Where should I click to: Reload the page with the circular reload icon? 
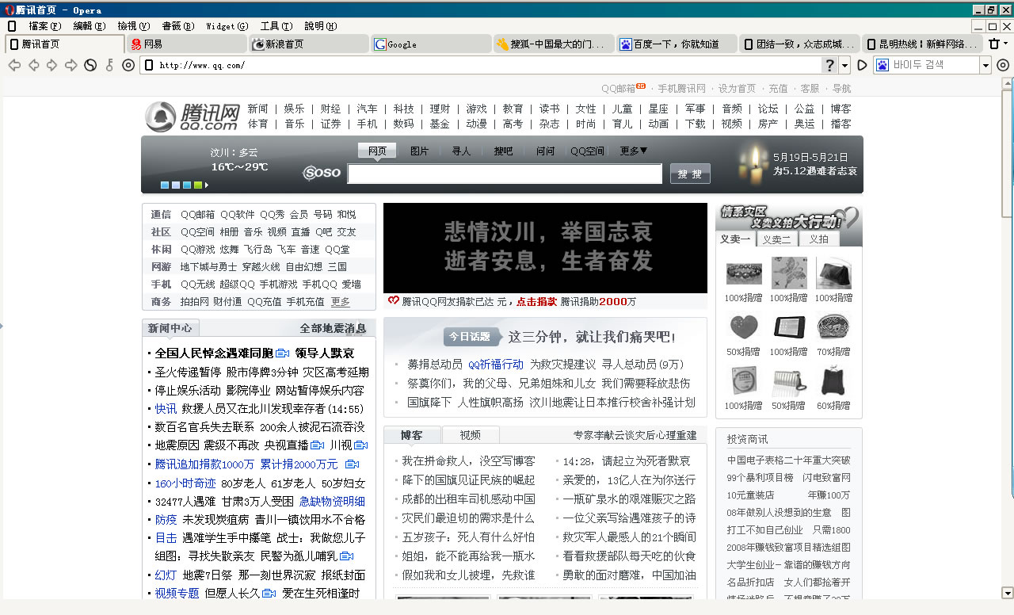click(90, 65)
